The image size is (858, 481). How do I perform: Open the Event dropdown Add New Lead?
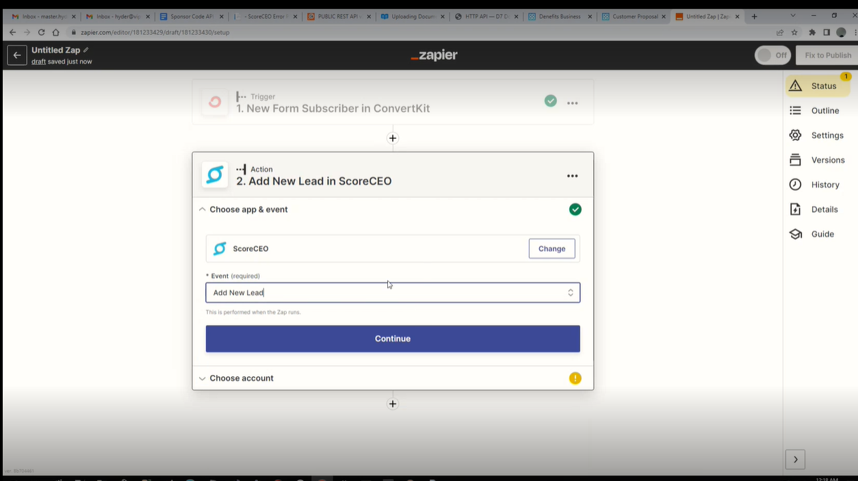[393, 293]
